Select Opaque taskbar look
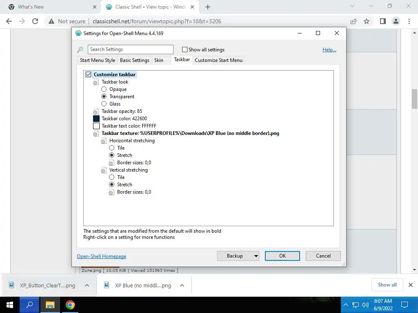418x313 pixels. point(104,89)
